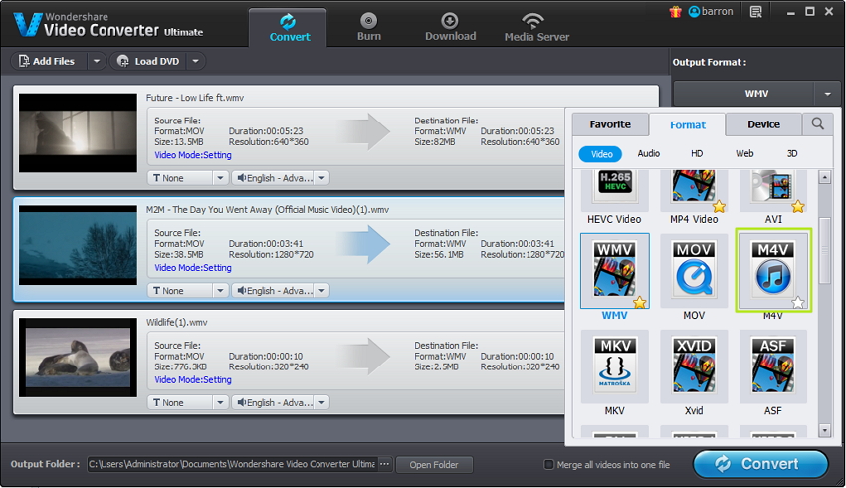Click the file name Wildlife(1).wmv
Screen dimensions: 846x488
point(176,323)
